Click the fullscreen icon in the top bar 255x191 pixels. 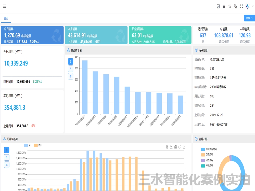pos(241,6)
